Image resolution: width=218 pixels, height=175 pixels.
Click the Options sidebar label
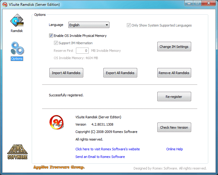pos(17,59)
